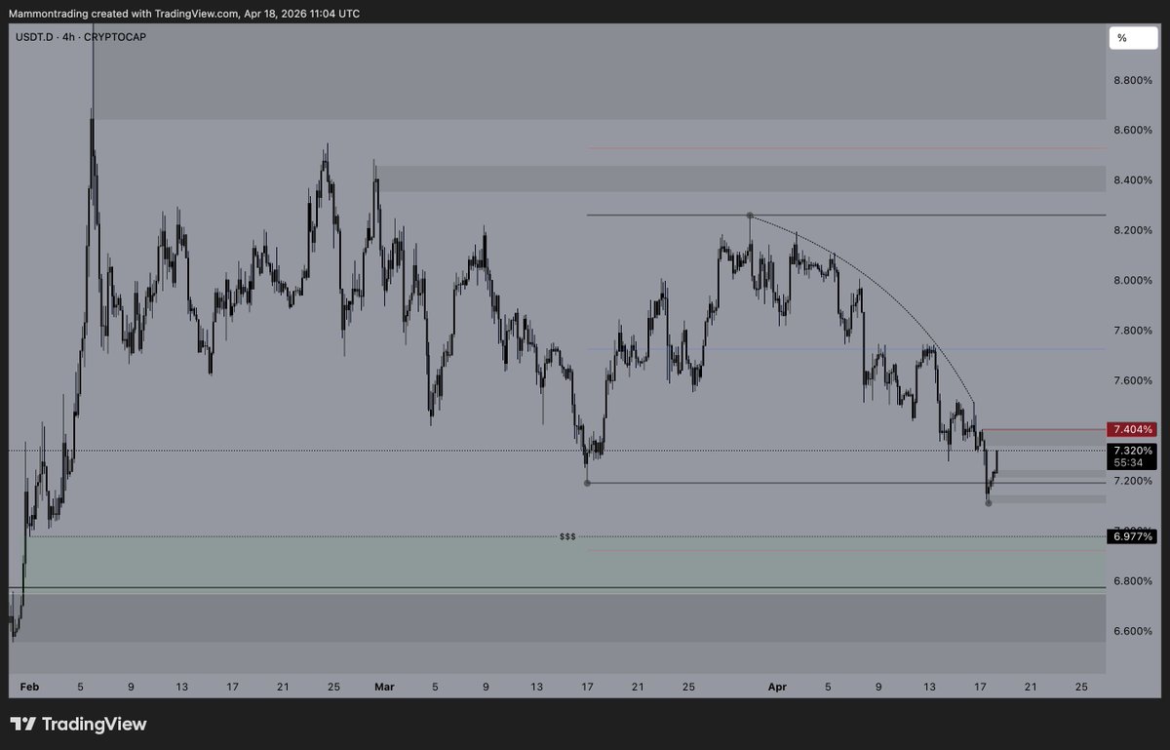1170x750 pixels.
Task: Click the 8.400% axis label
Action: [1132, 179]
